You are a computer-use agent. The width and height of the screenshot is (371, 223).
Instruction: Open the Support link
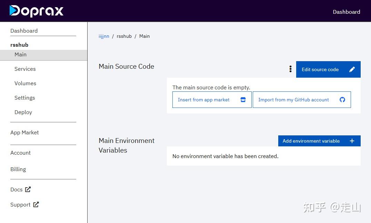[20, 204]
